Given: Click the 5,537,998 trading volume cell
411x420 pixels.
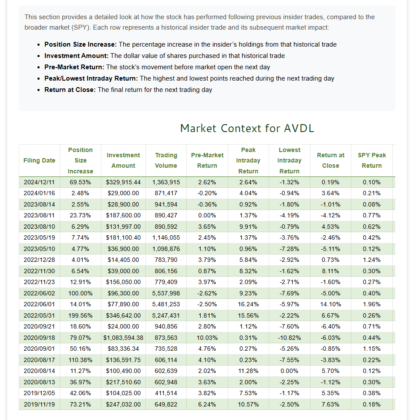Looking at the screenshot, I should coord(166,293).
